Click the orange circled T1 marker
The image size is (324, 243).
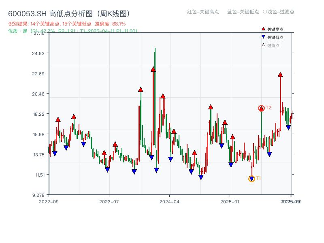pos(251,178)
